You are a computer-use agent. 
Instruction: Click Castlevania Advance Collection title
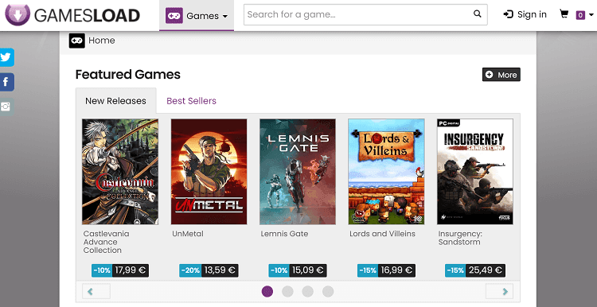tap(106, 242)
